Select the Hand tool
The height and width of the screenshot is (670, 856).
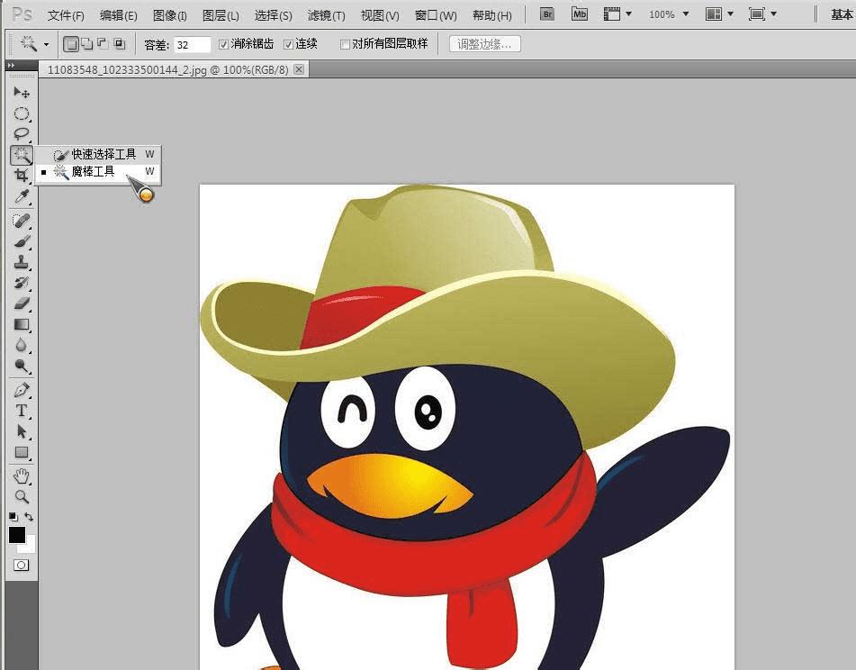pyautogui.click(x=22, y=475)
